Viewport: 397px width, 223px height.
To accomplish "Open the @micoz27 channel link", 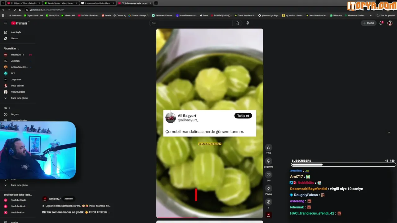I will (x=54, y=199).
